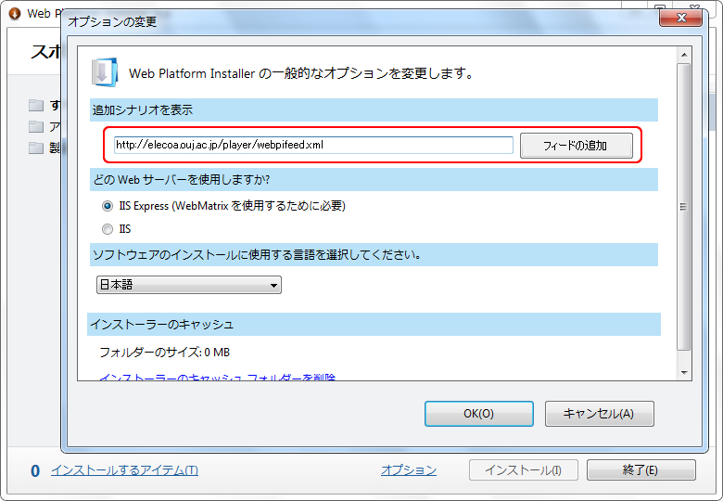Confirm with the OK(O) button

click(478, 414)
